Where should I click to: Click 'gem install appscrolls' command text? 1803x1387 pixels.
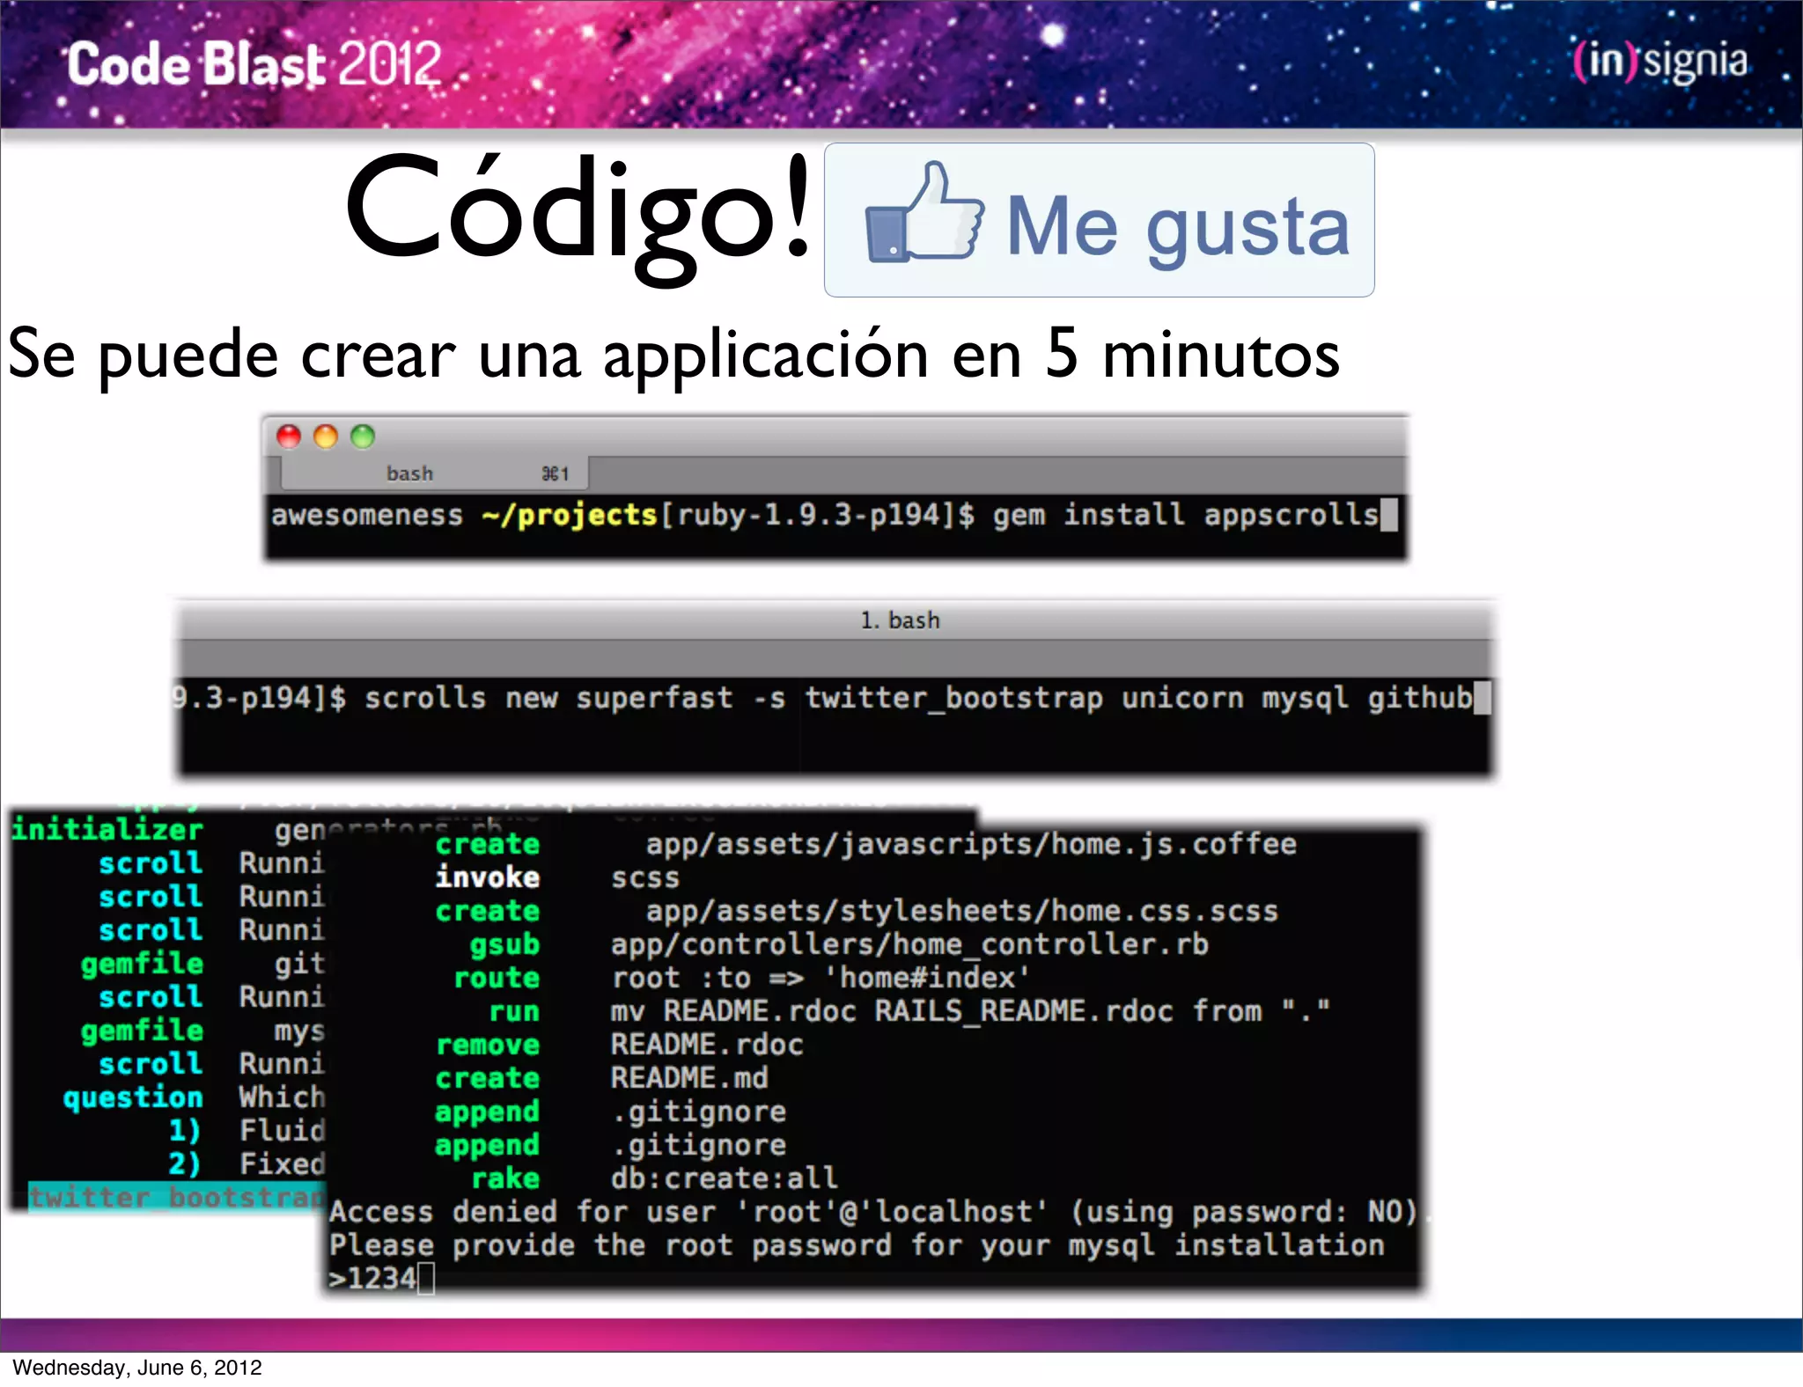tap(1185, 515)
